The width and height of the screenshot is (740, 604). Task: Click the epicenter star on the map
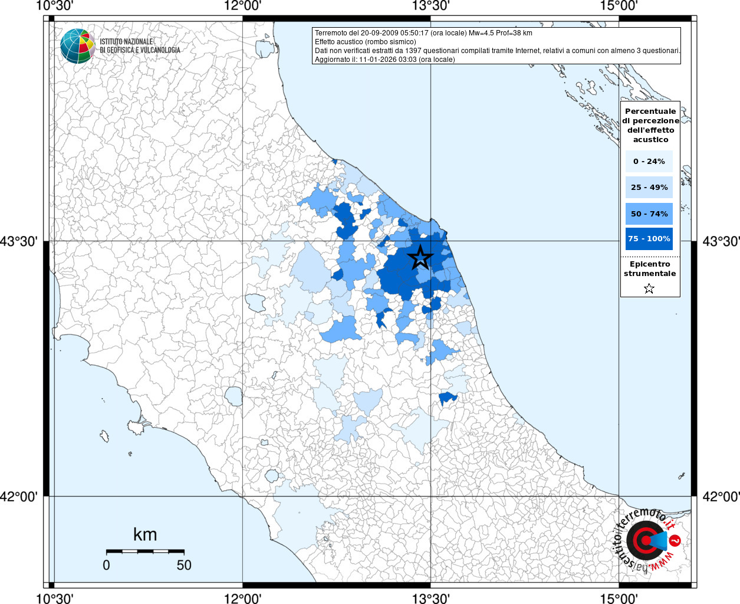pos(420,258)
